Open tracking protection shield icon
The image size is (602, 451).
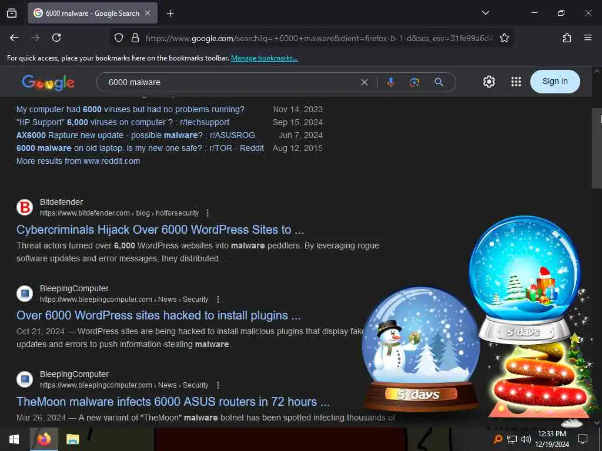(119, 38)
